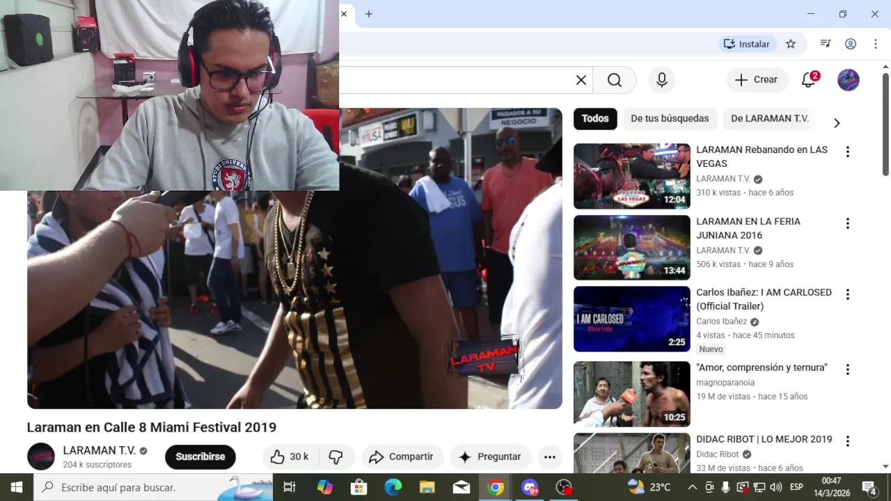This screenshot has width=891, height=501.
Task: Open LARAMAN Rebanando en LAS VEGAS thumbnail
Action: (x=632, y=176)
